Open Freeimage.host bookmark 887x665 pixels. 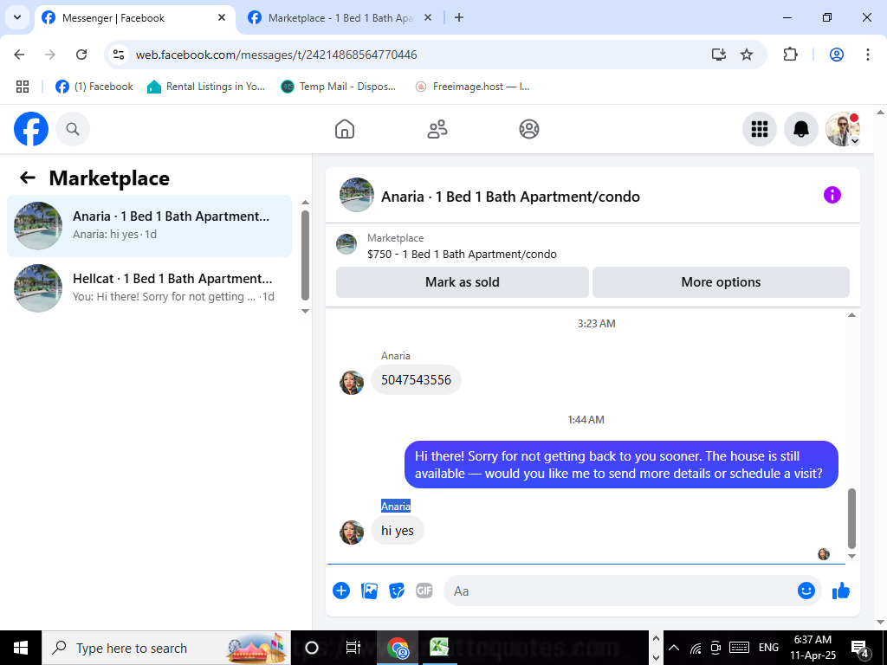click(x=472, y=87)
